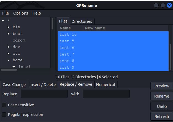Collapse the home folder arrow

(x=8, y=60)
